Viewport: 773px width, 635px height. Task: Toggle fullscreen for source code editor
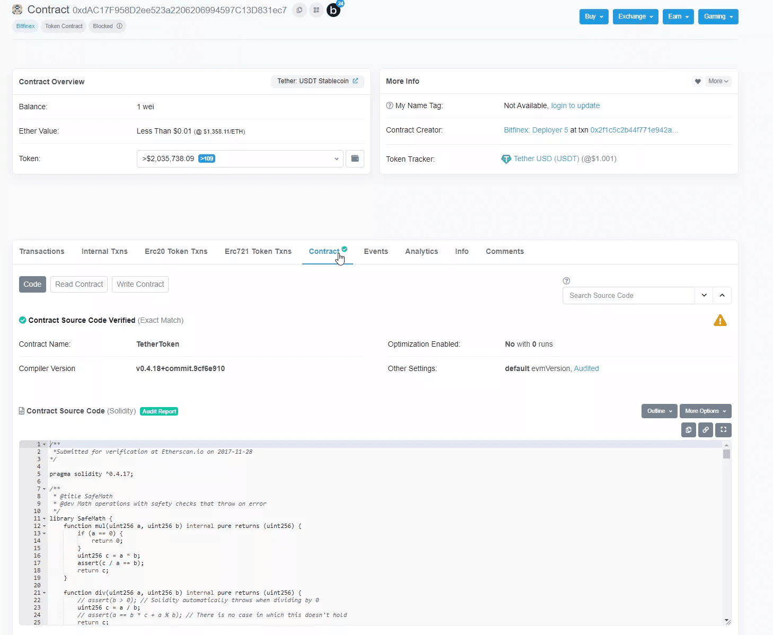(723, 430)
